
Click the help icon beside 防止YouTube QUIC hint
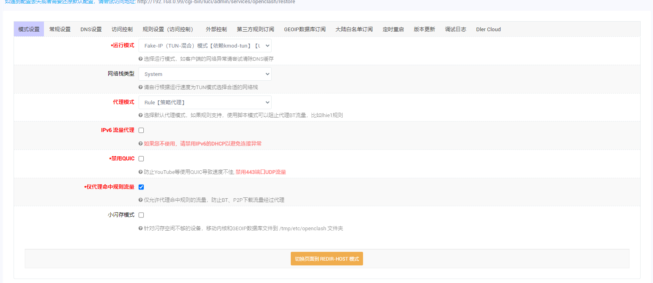point(141,172)
